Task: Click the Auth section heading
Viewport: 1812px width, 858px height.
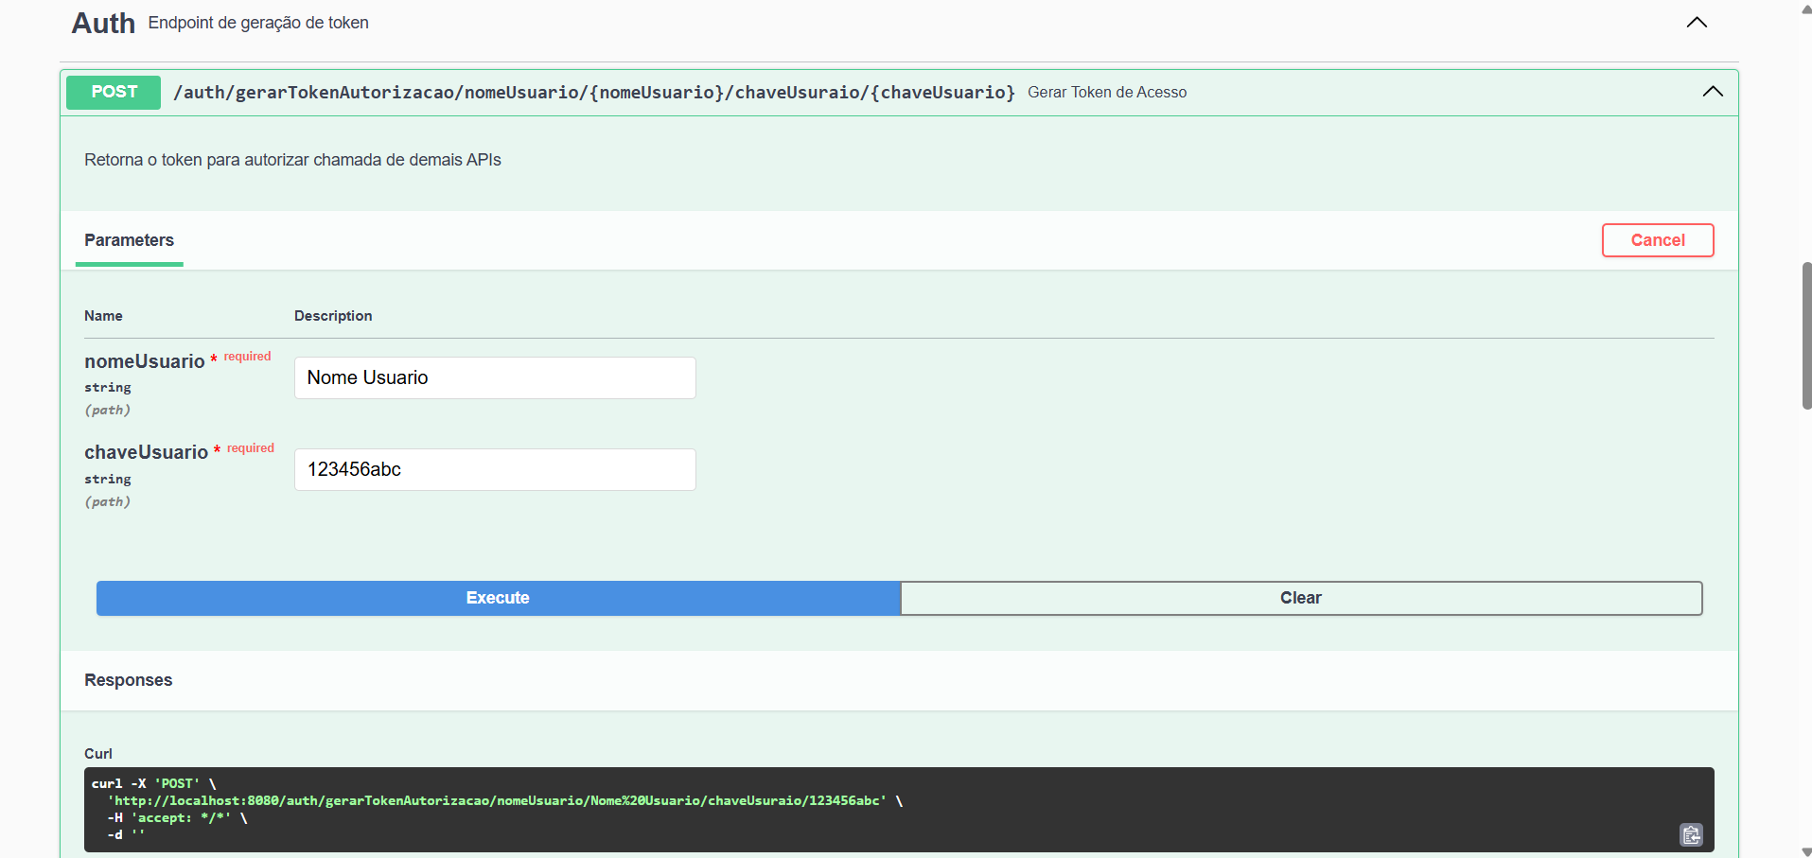Action: [x=102, y=23]
